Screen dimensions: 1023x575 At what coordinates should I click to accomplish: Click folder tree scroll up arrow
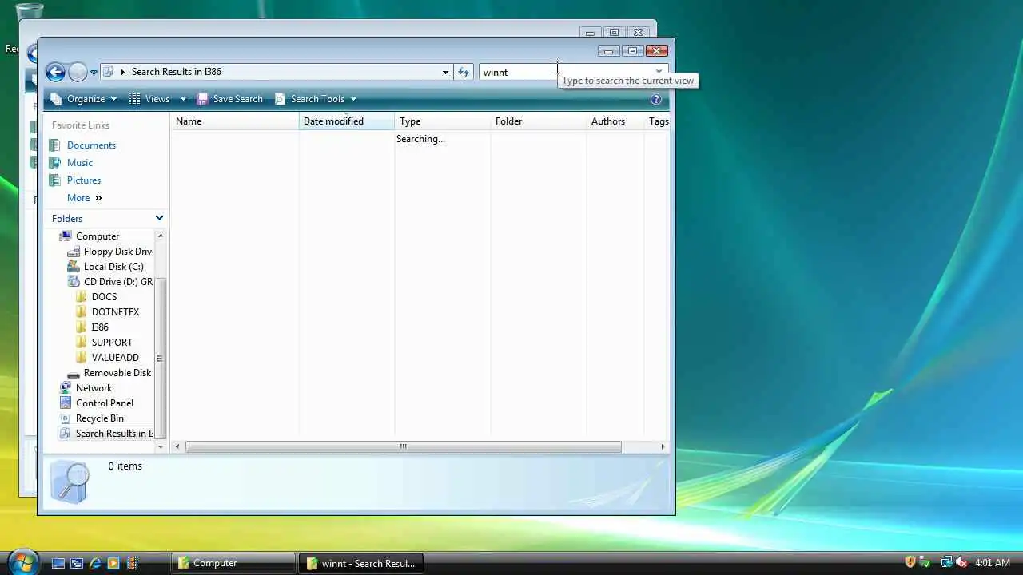click(x=161, y=236)
